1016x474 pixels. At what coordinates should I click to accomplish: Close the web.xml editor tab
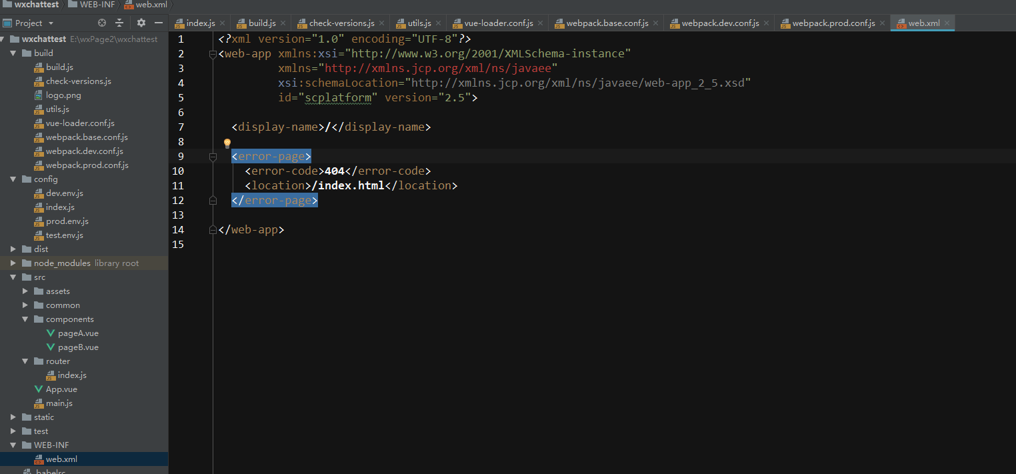[947, 23]
